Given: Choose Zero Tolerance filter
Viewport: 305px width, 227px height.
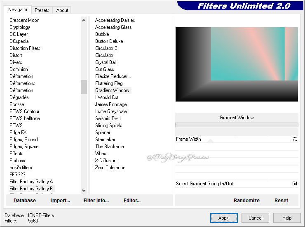Looking at the screenshot, I should (x=110, y=168).
